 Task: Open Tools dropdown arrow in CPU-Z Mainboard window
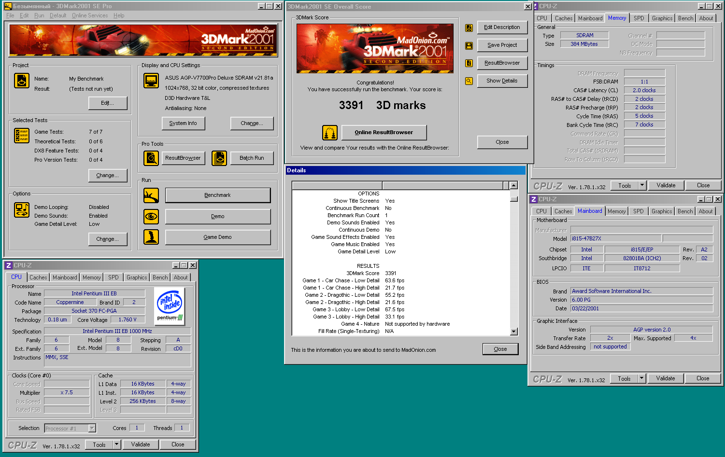pyautogui.click(x=641, y=378)
